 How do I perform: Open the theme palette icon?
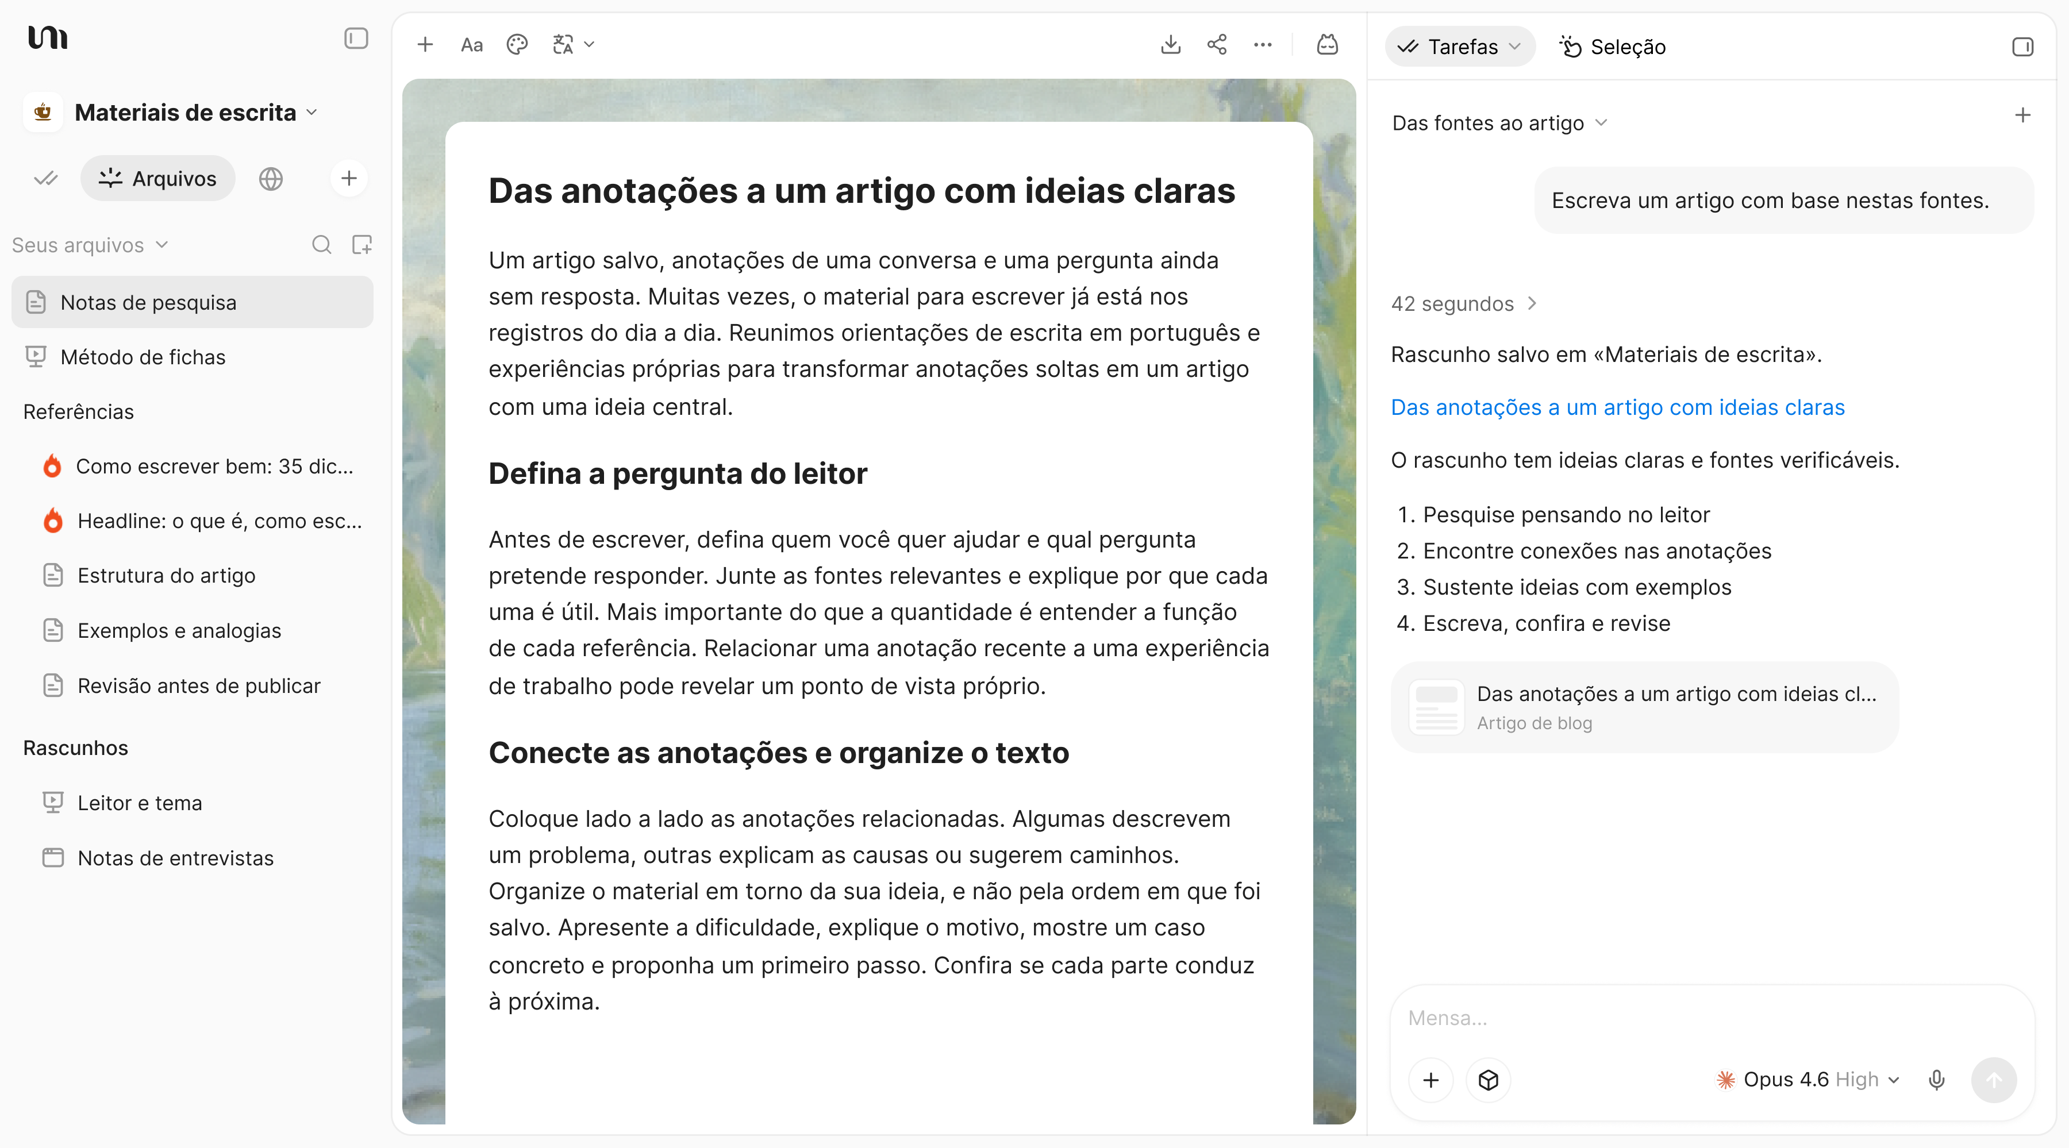click(x=517, y=45)
